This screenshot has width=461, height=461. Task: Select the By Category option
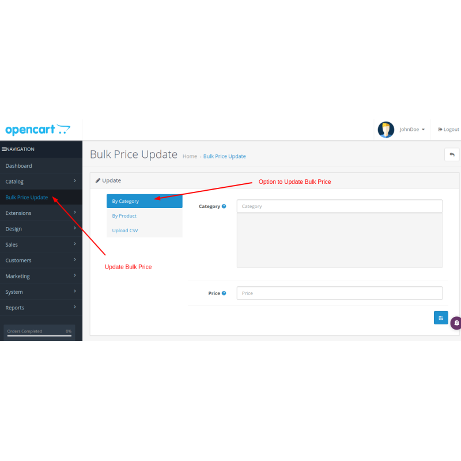[x=126, y=201]
